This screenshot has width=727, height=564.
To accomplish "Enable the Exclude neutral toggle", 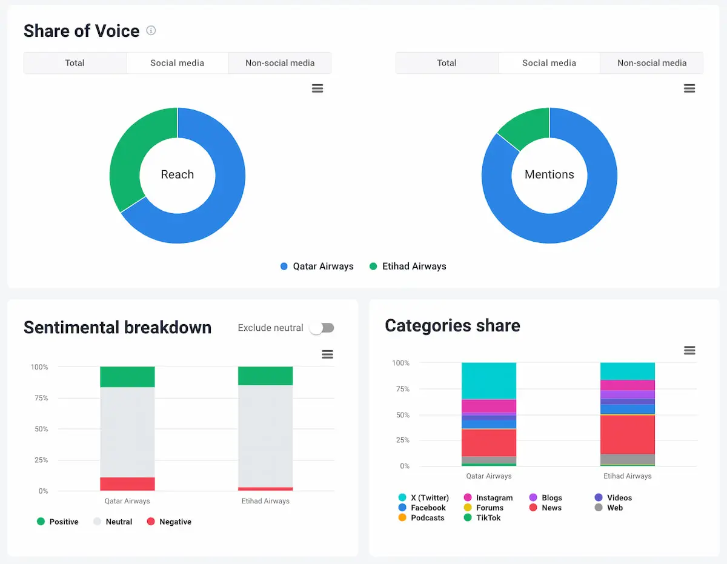I will click(322, 328).
